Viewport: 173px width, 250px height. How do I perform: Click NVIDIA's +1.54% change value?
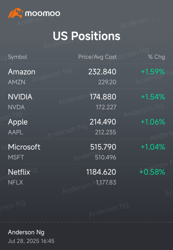pyautogui.click(x=153, y=97)
